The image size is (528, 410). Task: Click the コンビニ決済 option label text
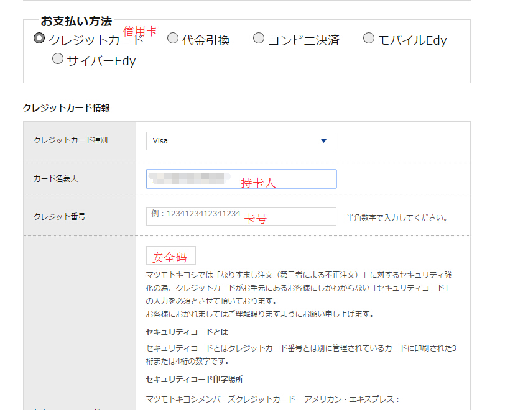[x=303, y=40]
